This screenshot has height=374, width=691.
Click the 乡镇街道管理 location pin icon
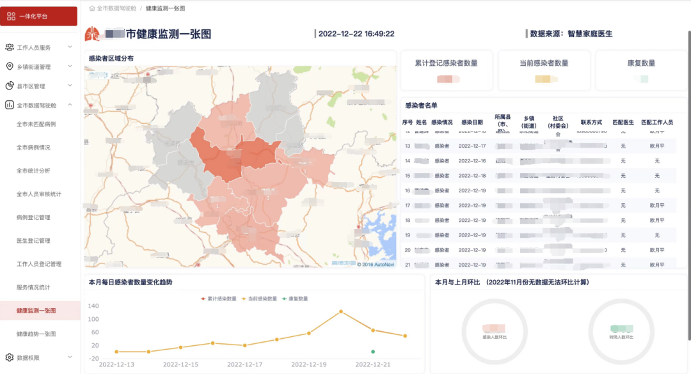point(9,66)
